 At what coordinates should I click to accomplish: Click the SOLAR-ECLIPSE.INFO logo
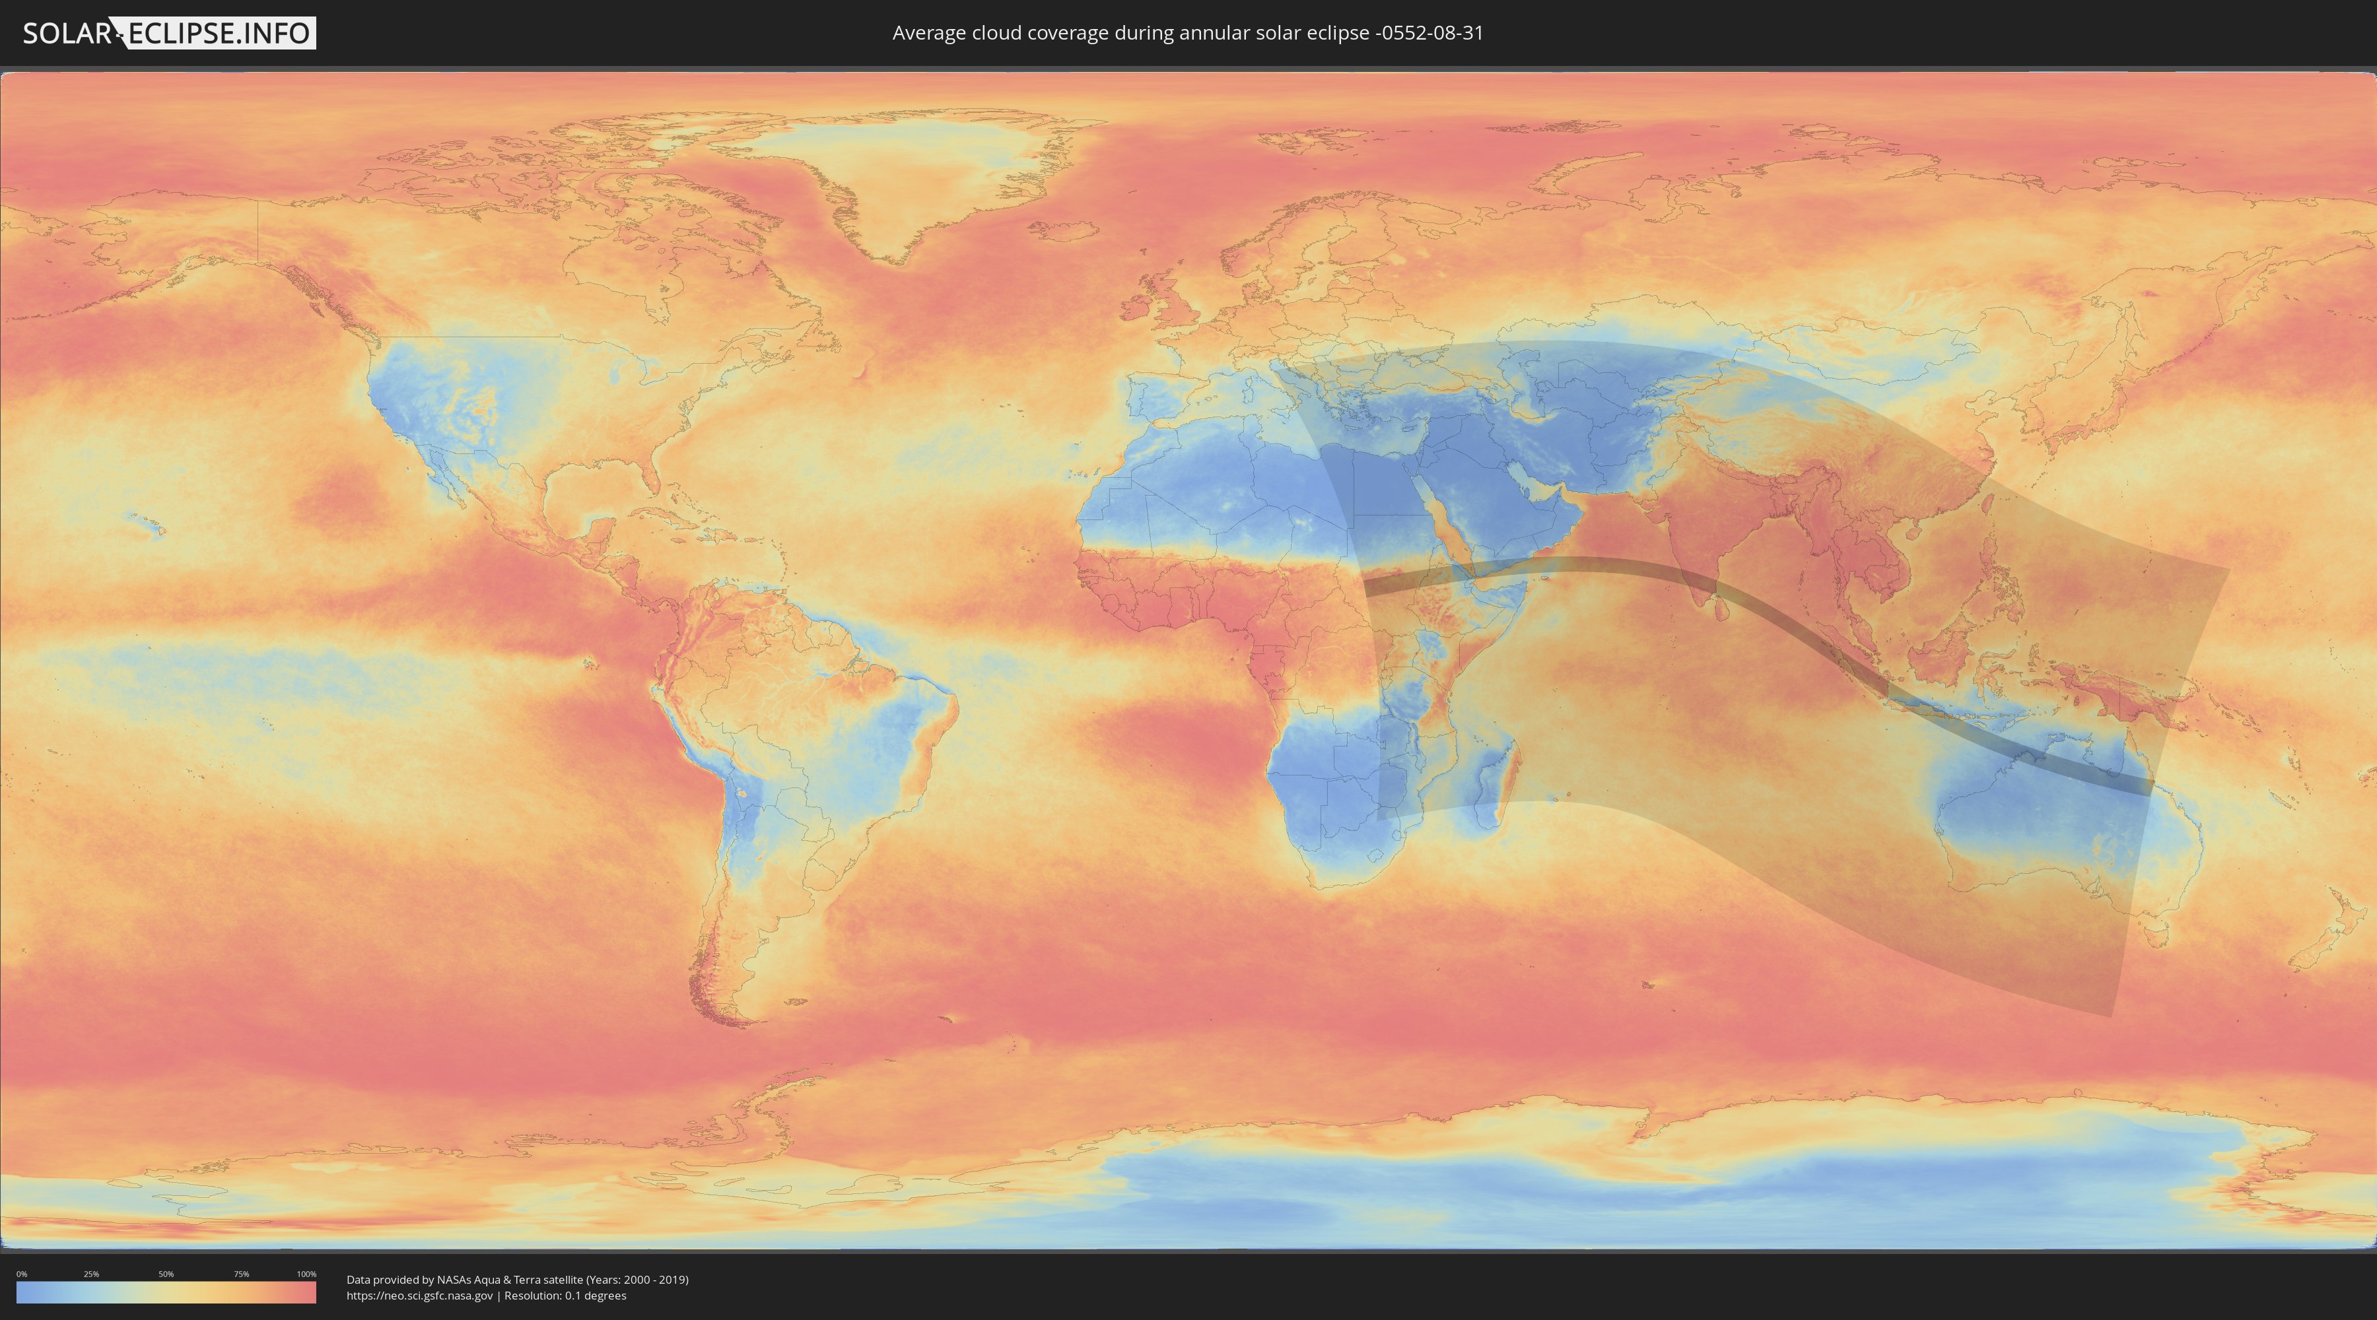click(169, 33)
